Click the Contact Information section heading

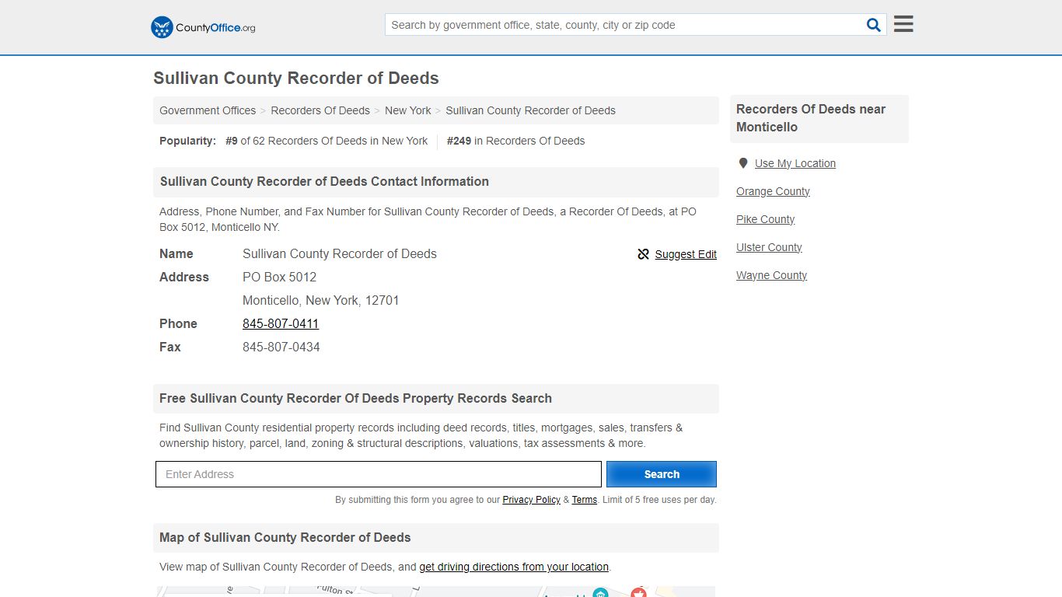click(x=324, y=181)
